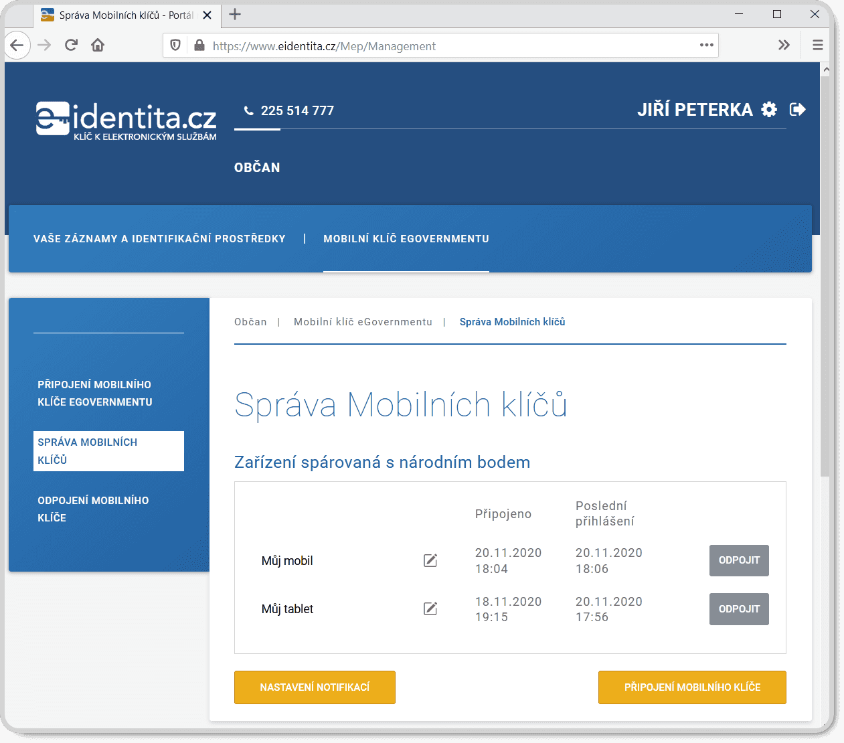
Task: Click Nastavení notifikací button
Action: coord(315,687)
